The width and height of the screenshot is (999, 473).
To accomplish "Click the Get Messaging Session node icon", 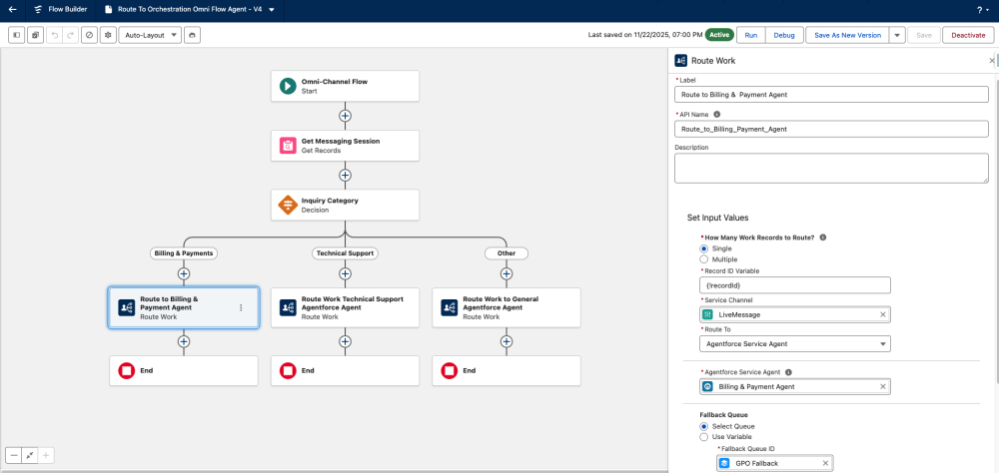I will 288,146.
